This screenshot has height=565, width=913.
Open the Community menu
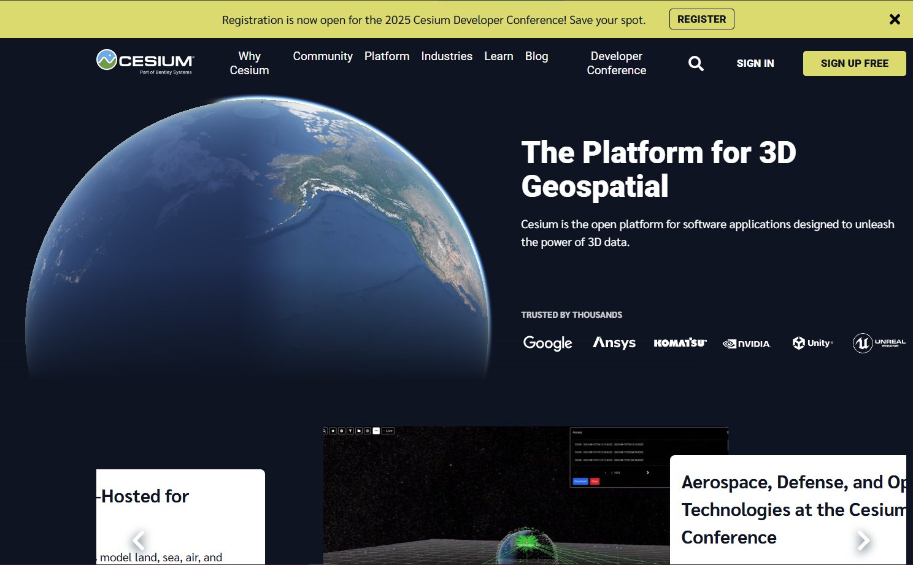323,56
